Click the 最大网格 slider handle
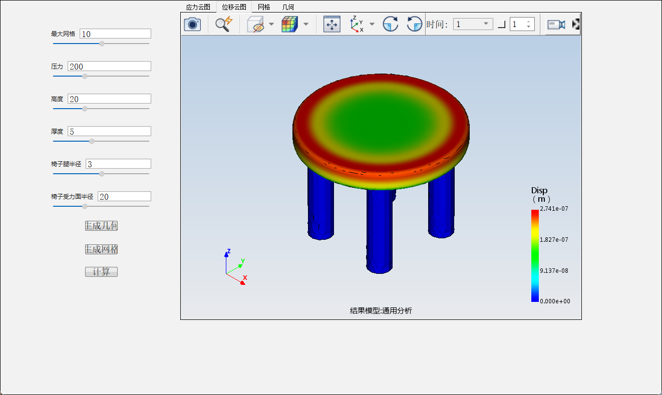Viewport: 662px width, 395px height. [102, 44]
